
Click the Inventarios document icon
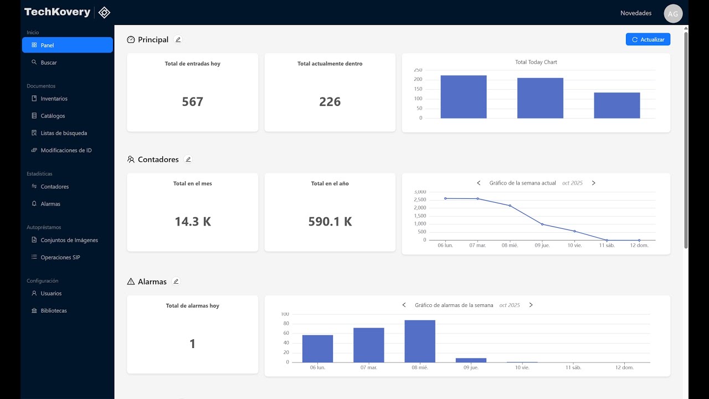pos(34,98)
